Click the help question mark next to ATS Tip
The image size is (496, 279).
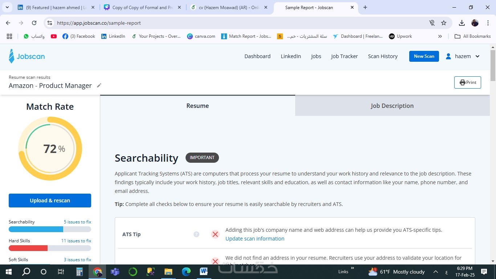196,234
